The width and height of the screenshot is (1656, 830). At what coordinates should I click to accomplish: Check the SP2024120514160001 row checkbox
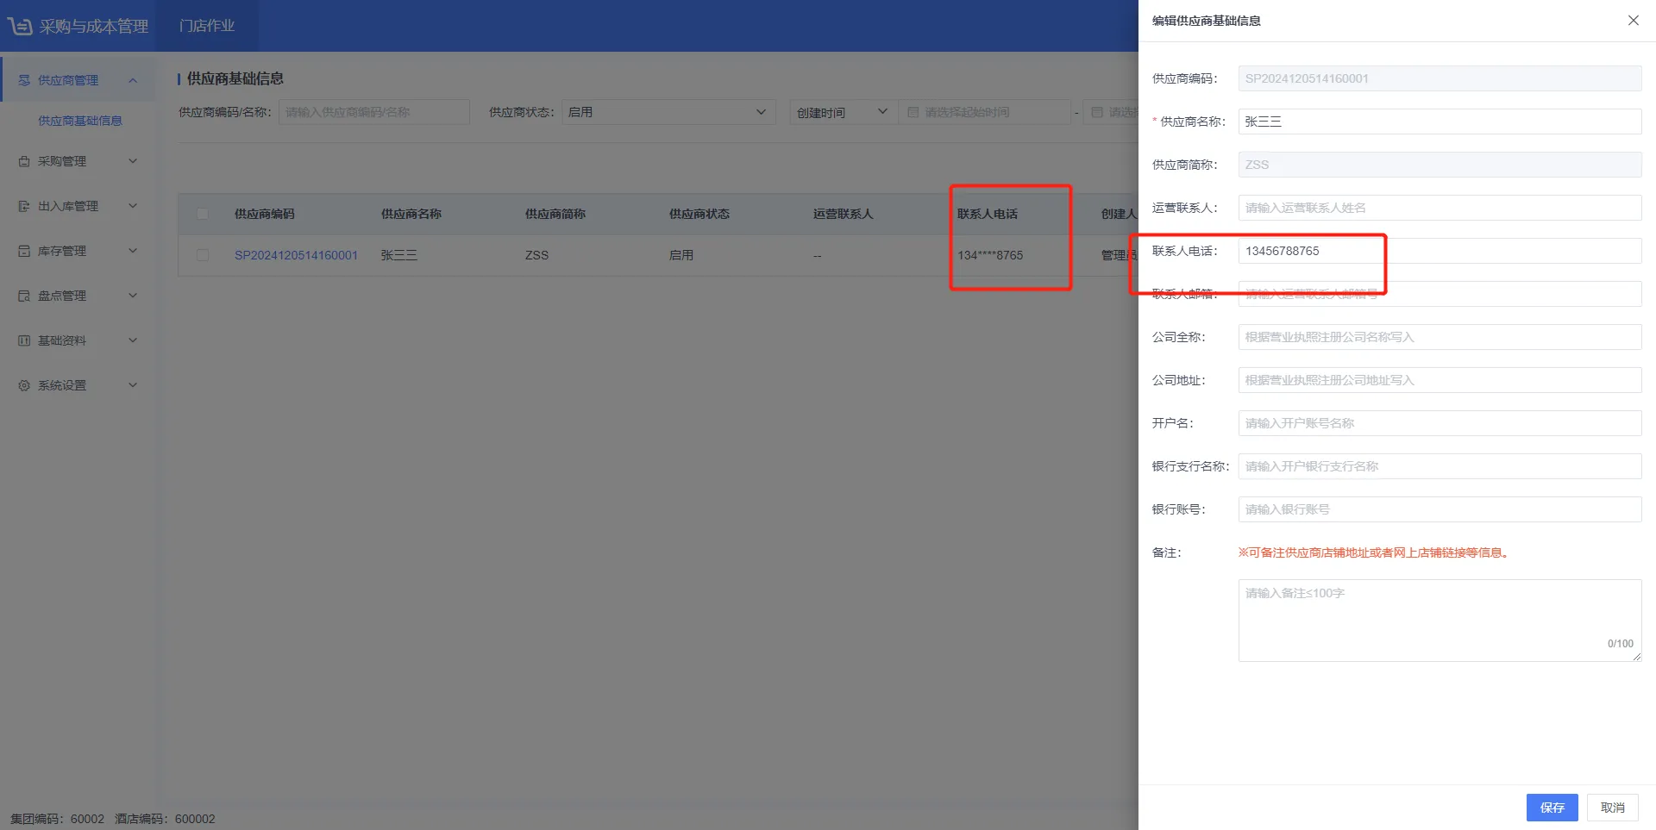point(202,255)
